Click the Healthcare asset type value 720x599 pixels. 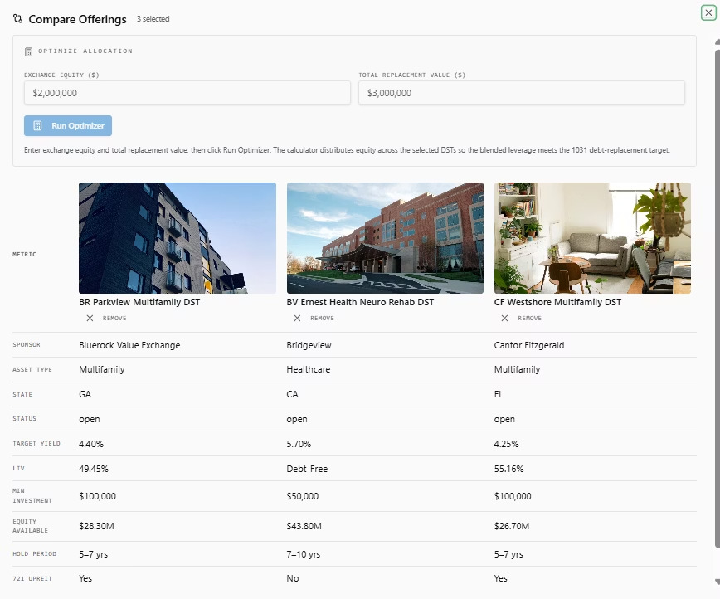[x=308, y=369]
